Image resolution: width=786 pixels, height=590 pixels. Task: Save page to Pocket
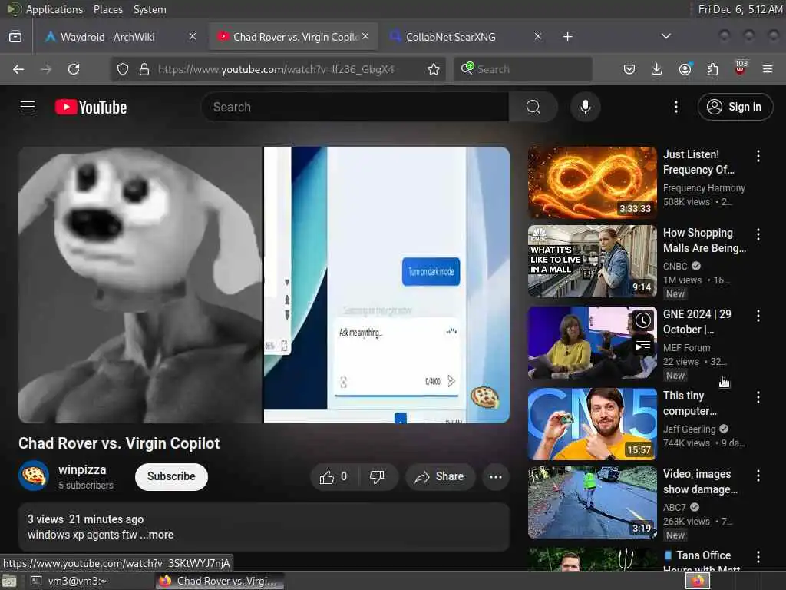click(x=629, y=69)
